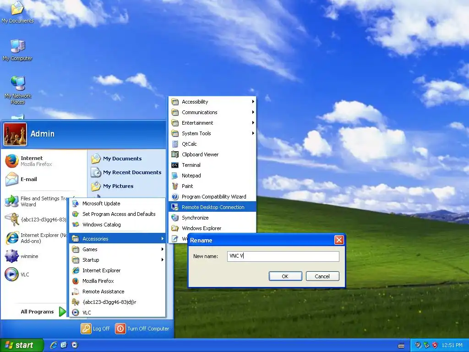Screen dimensions: 469x352
Task: Open Windows Explorer from Accessories
Action: (x=213, y=228)
